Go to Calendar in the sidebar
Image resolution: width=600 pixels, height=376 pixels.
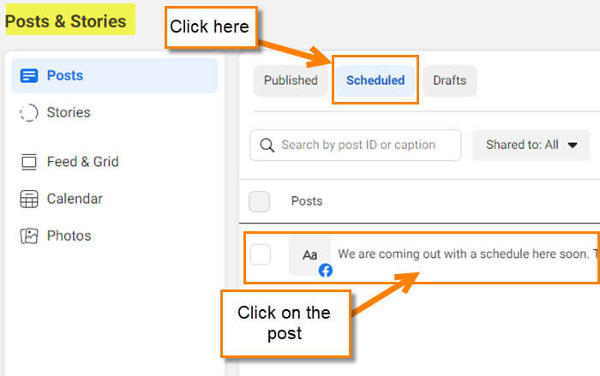75,199
